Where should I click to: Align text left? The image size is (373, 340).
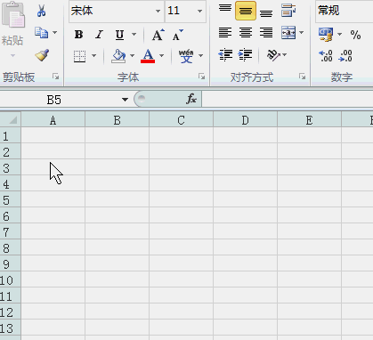click(225, 32)
